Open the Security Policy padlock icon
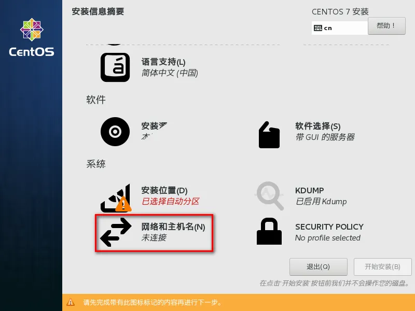 (269, 231)
